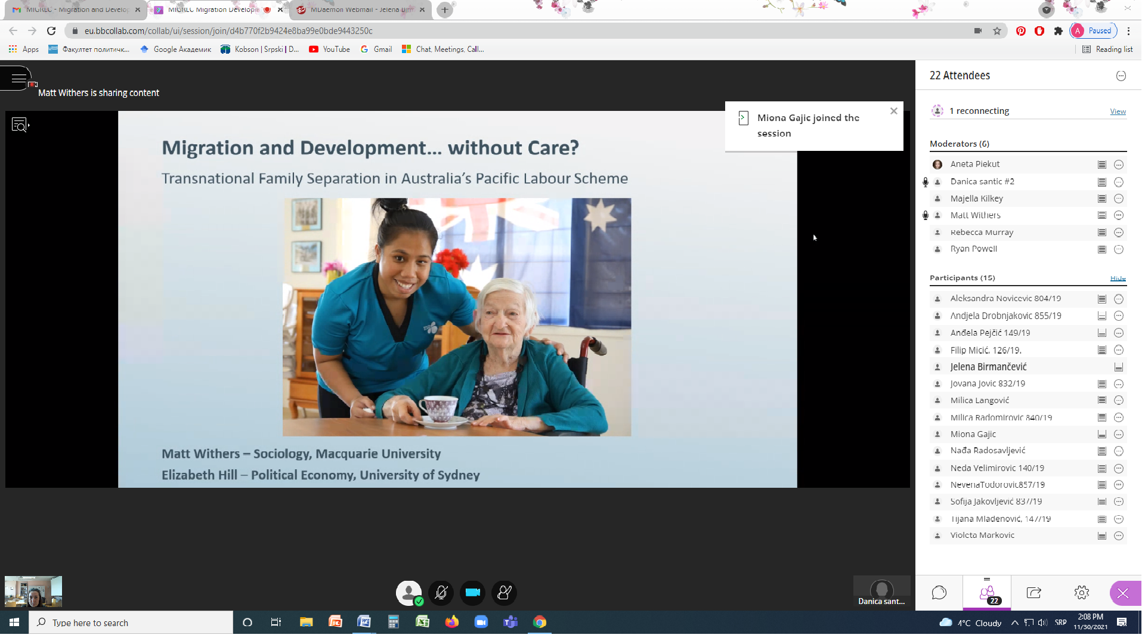This screenshot has width=1145, height=644.
Task: Open the Collaborate session menu hamburger
Action: click(x=18, y=78)
